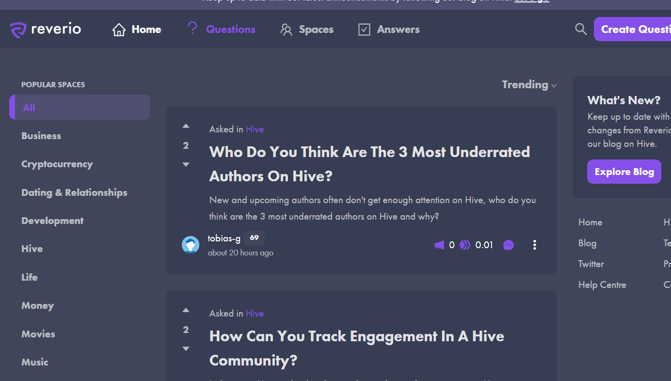Click the Explore Blog button
The image size is (671, 381).
tap(624, 172)
